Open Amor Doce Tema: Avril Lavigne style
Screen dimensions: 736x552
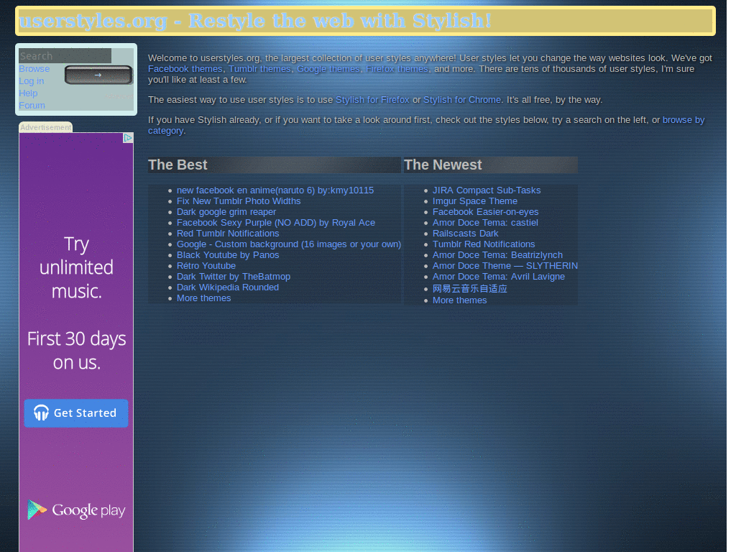pyautogui.click(x=499, y=277)
